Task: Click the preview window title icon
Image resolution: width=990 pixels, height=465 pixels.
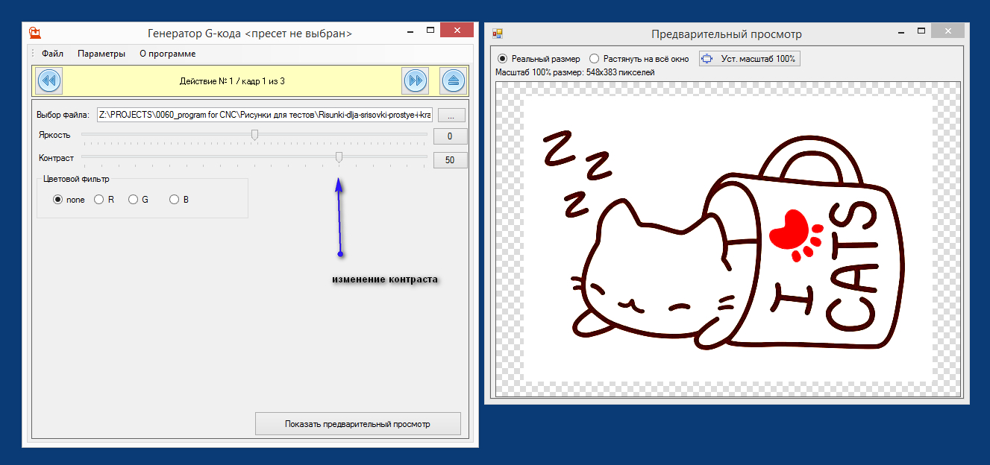Action: point(498,34)
